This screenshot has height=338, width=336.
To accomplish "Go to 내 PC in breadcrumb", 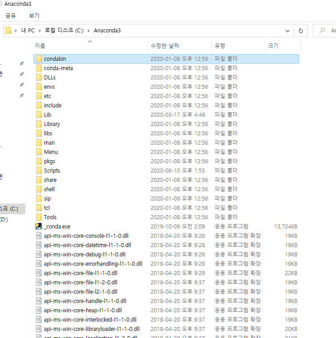I will (x=28, y=31).
